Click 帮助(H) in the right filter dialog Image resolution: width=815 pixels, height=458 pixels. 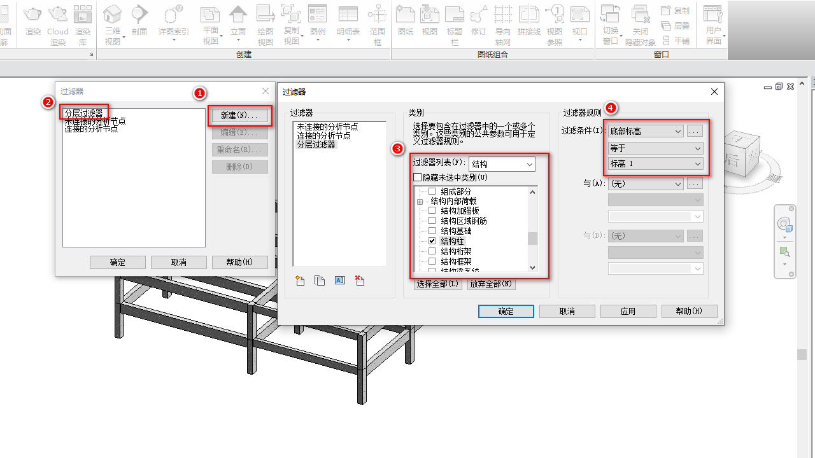pos(689,311)
